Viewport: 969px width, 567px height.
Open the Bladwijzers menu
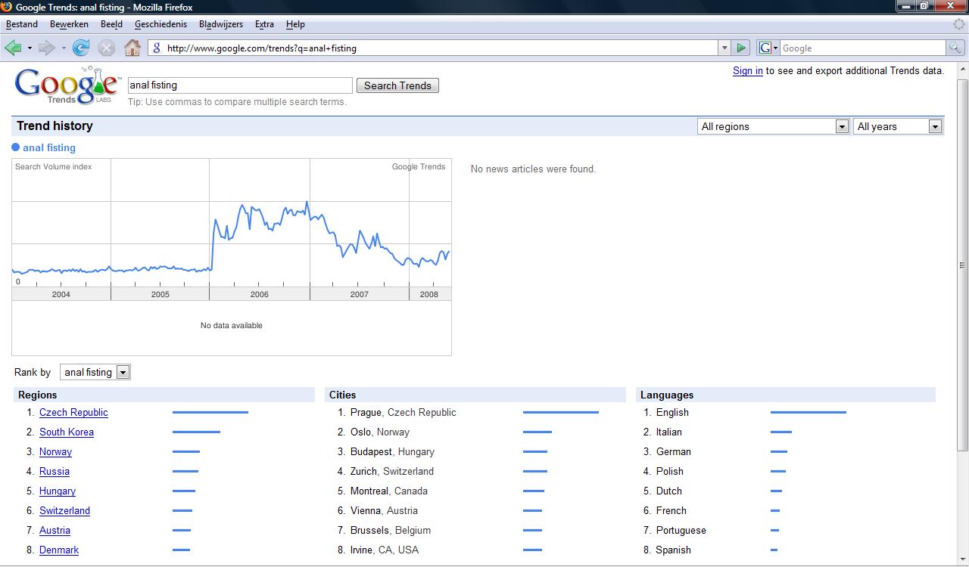pyautogui.click(x=221, y=24)
